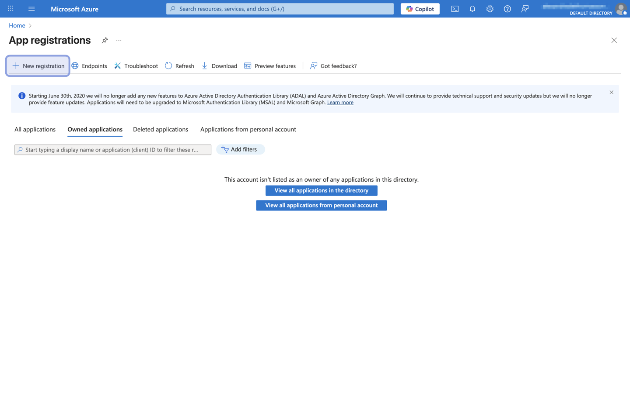Click the apps grid launcher icon
Viewport: 630px width, 393px height.
[x=10, y=9]
